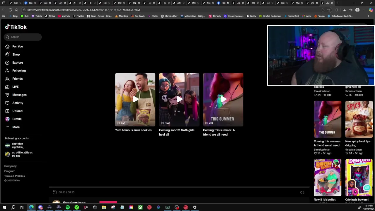375x211 pixels.
Task: Expand Terms & Policies footer section
Action: click(14, 176)
